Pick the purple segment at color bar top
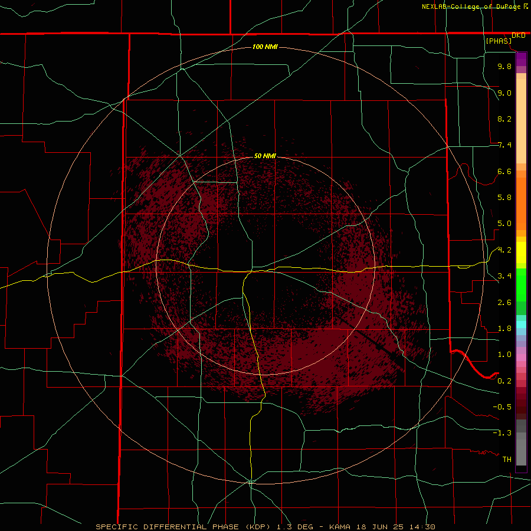This screenshot has height=531, width=531. point(521,59)
